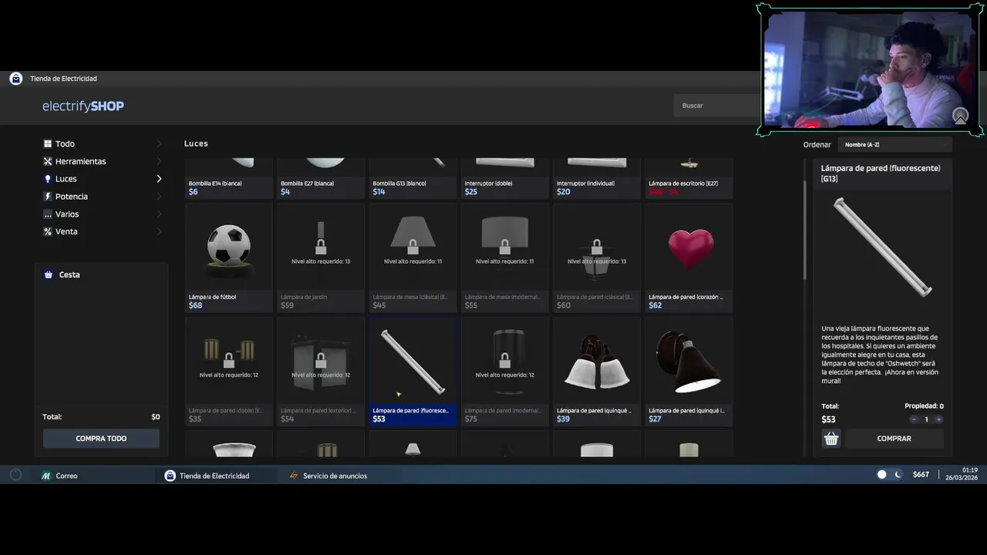The height and width of the screenshot is (555, 987).
Task: Click locked Lámpara de jardín item
Action: pos(321,258)
